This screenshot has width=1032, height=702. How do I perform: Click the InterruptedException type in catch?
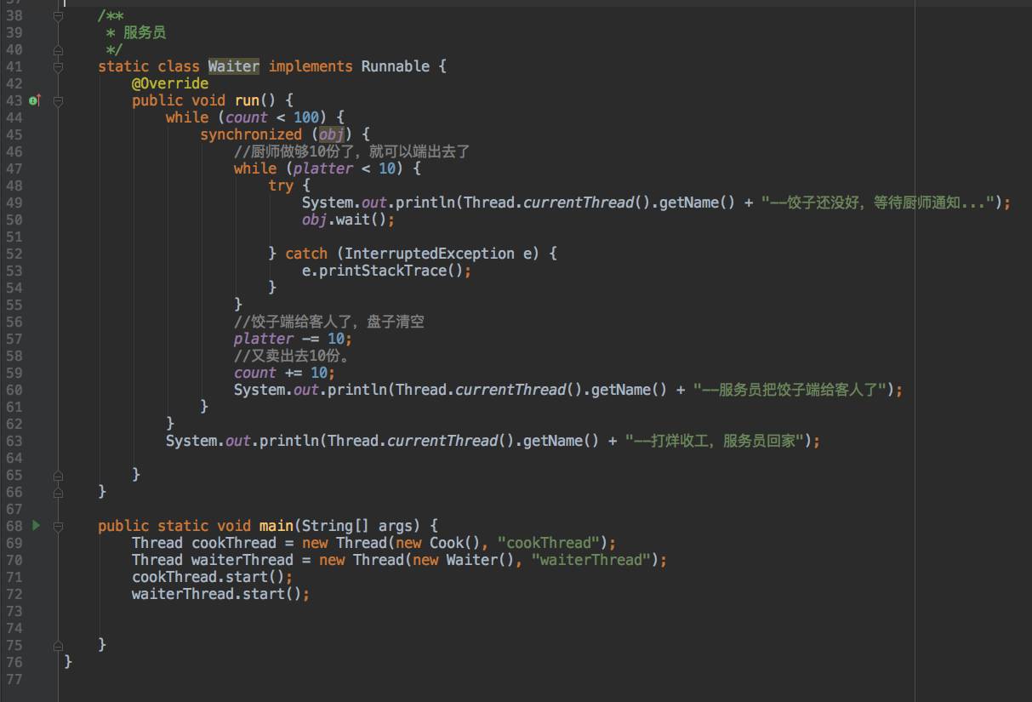pos(430,254)
